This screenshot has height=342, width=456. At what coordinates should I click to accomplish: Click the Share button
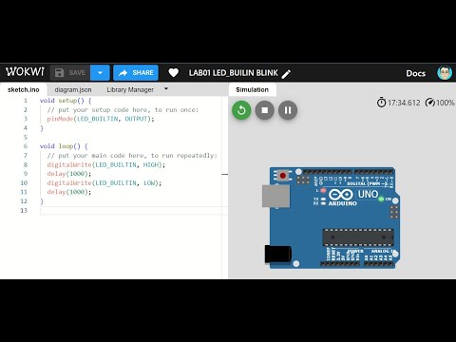pos(136,73)
